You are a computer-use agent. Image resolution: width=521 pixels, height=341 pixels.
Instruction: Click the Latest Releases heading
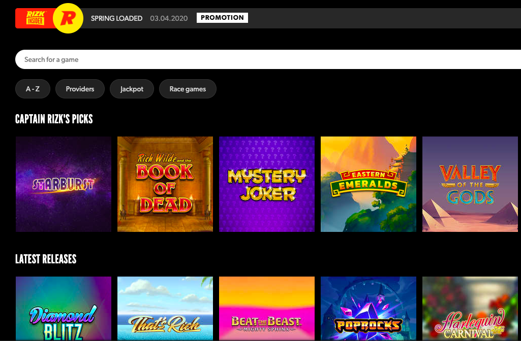[x=46, y=259]
